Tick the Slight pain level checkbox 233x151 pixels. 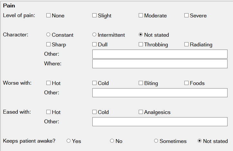pyautogui.click(x=94, y=15)
